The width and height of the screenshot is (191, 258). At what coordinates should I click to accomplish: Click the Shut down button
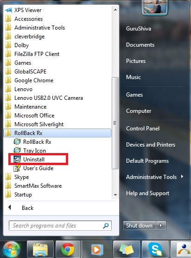pyautogui.click(x=140, y=226)
